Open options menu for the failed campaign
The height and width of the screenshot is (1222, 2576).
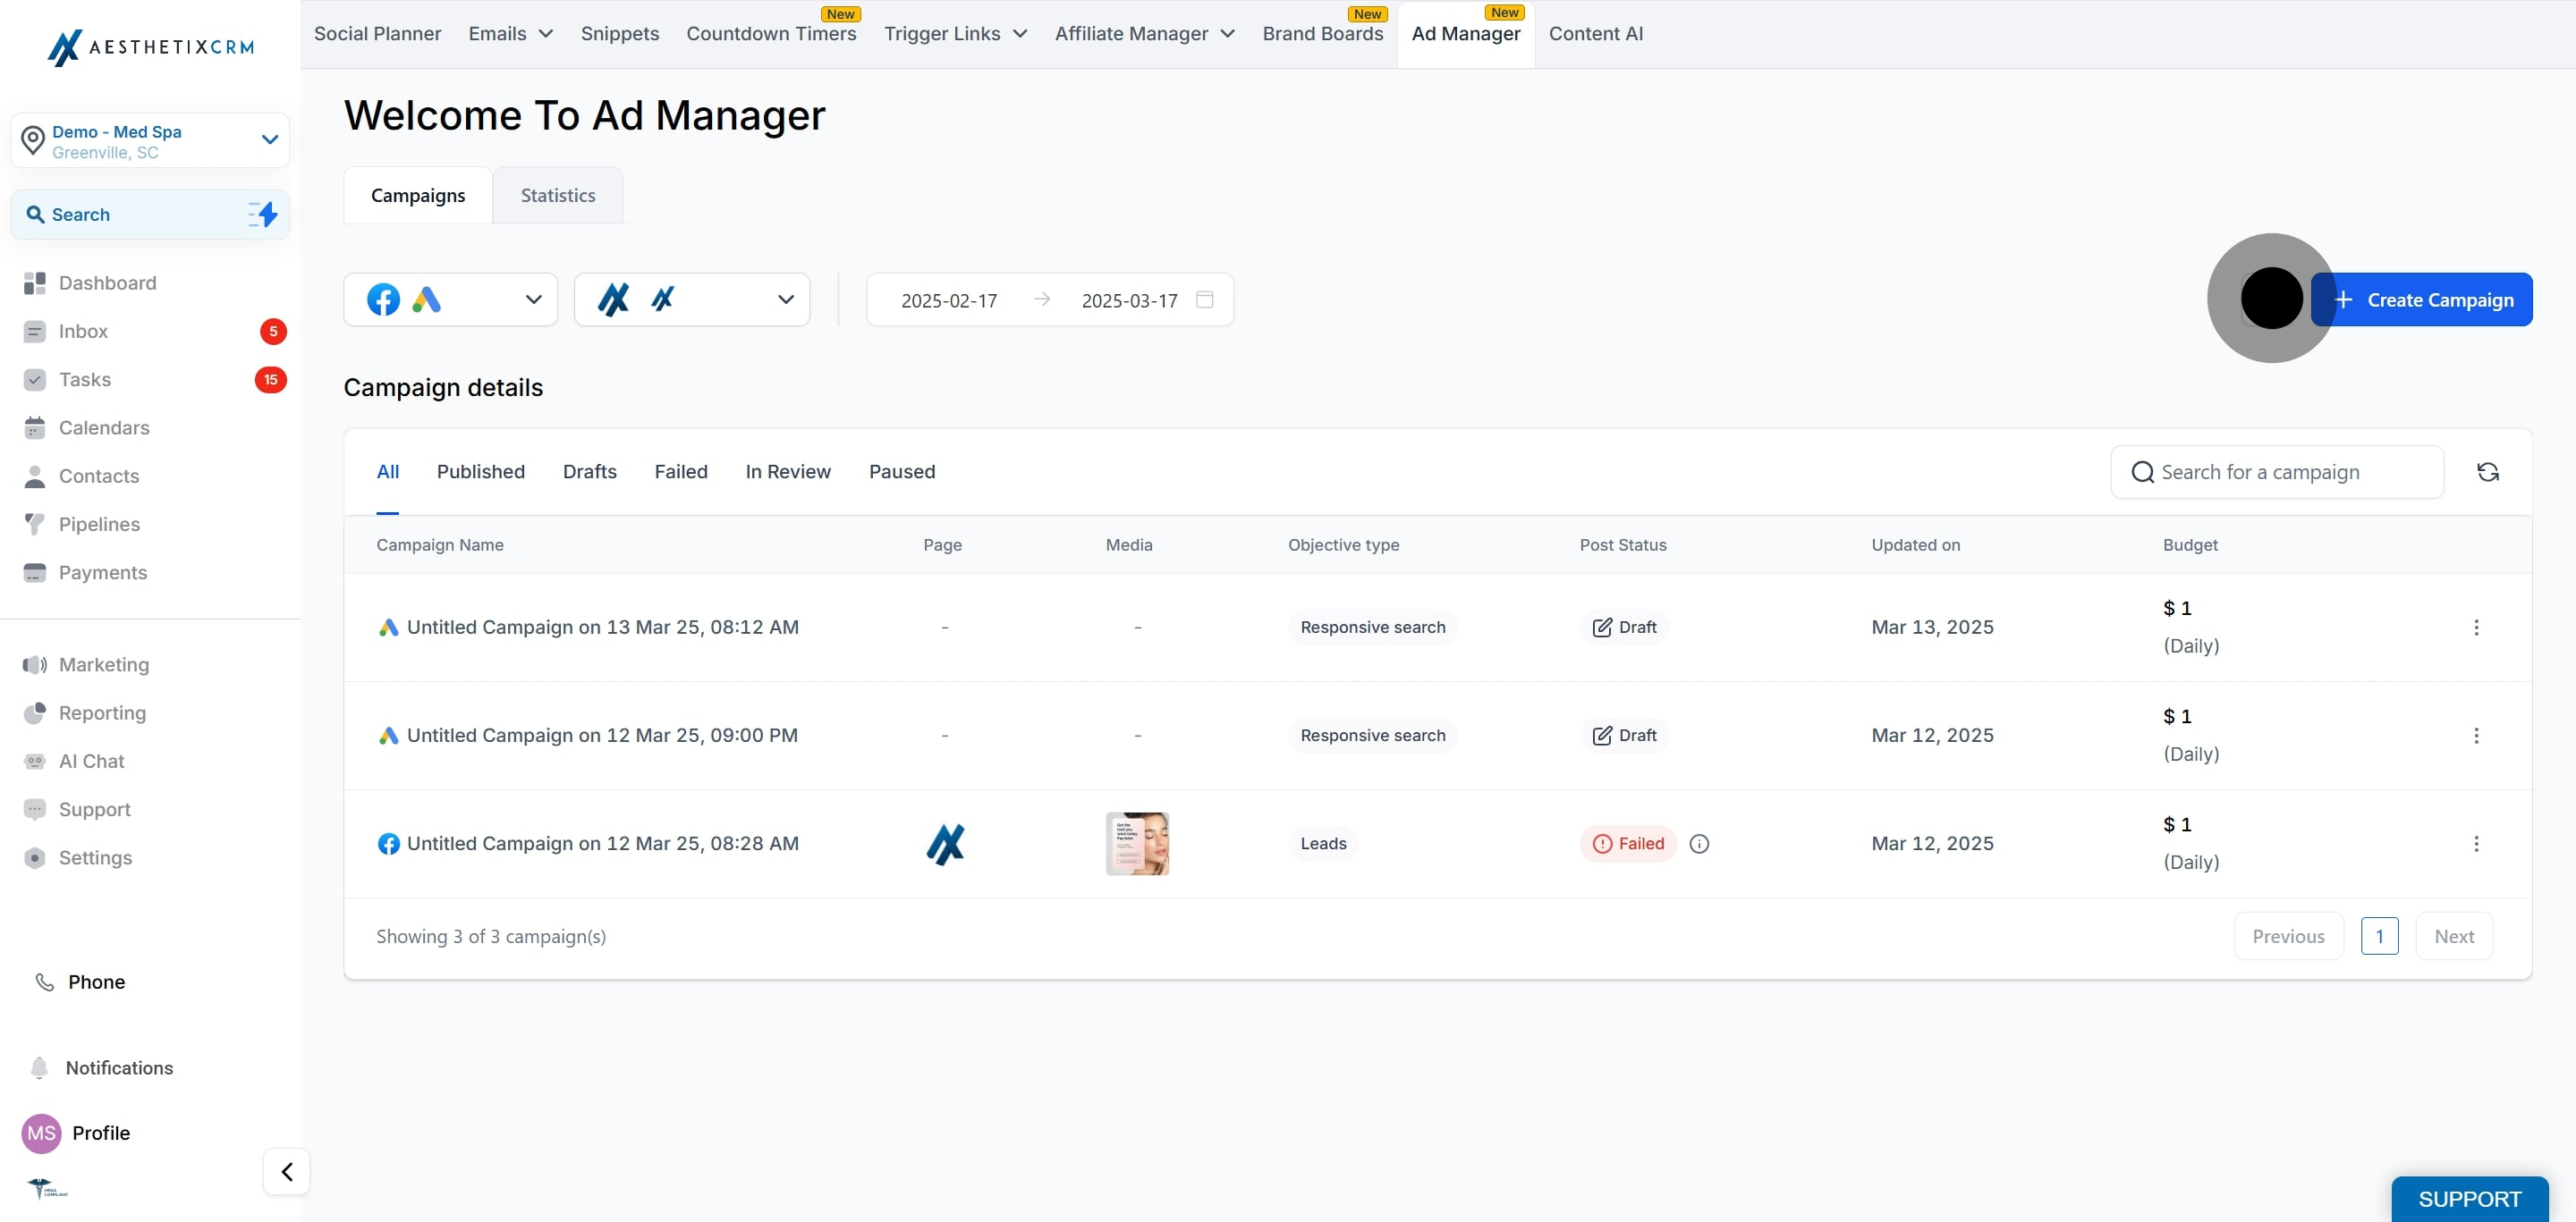2476,843
